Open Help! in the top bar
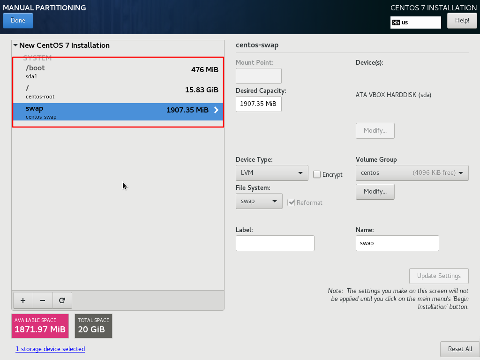The height and width of the screenshot is (360, 480). click(x=462, y=21)
